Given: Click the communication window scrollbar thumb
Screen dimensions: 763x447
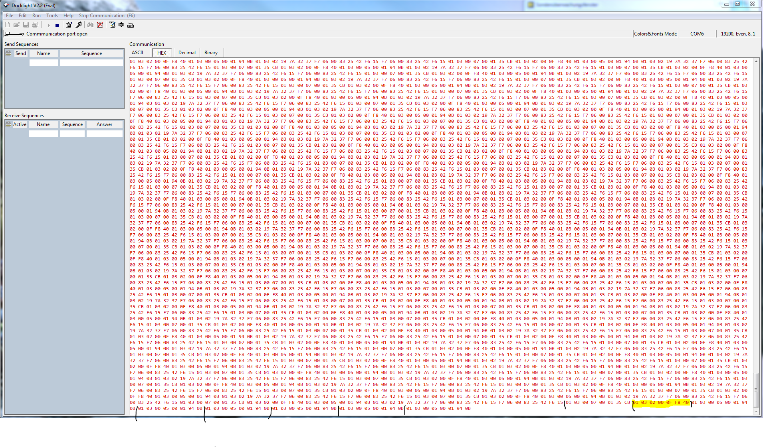Looking at the screenshot, I should click(x=756, y=390).
